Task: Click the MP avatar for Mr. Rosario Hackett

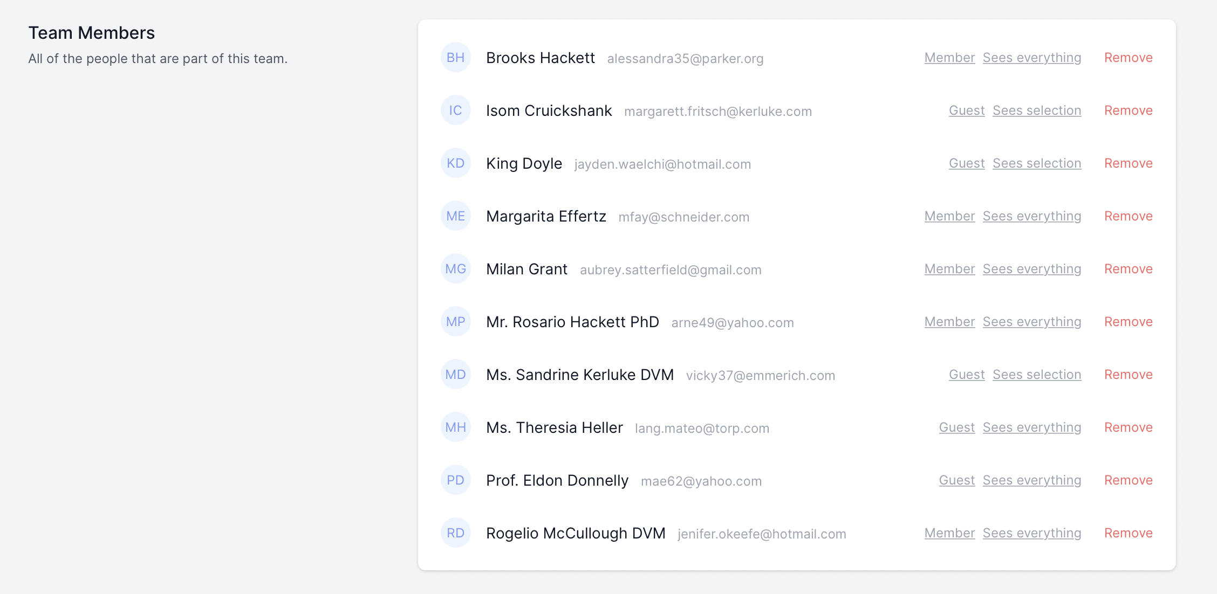Action: pyautogui.click(x=456, y=322)
